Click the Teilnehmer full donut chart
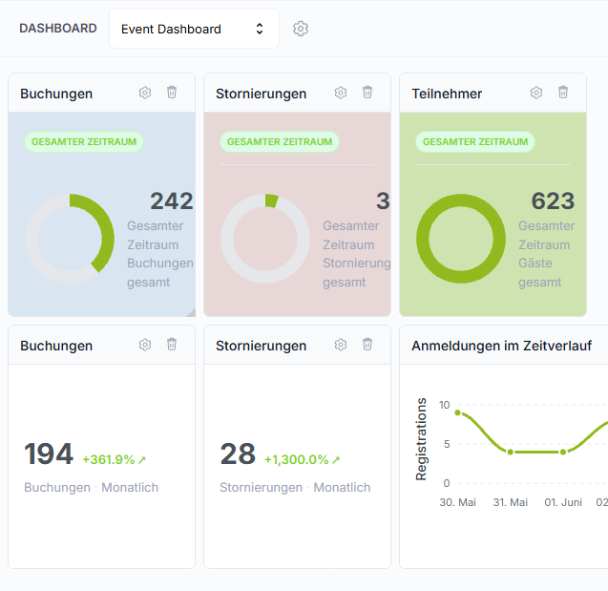The height and width of the screenshot is (591, 608). pos(461,239)
